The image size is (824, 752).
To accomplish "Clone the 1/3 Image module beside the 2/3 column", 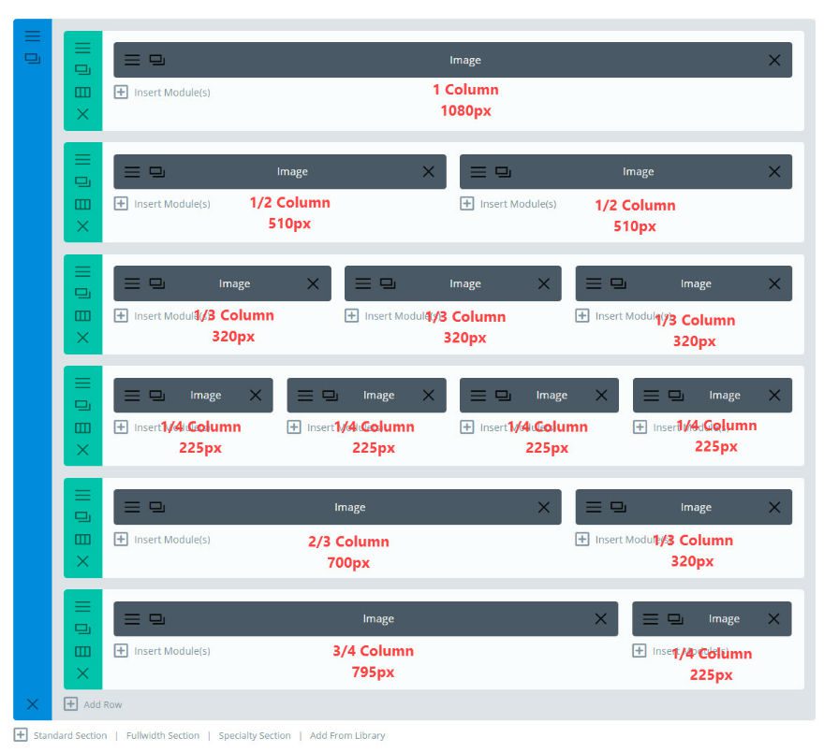I will (618, 507).
